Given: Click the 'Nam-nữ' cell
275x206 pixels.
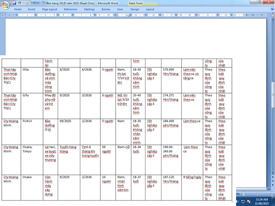Looking at the screenshot, I should point(123,159).
